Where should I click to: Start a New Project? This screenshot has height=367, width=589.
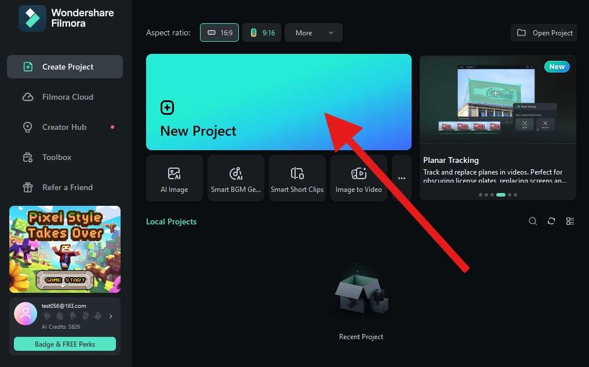[279, 102]
